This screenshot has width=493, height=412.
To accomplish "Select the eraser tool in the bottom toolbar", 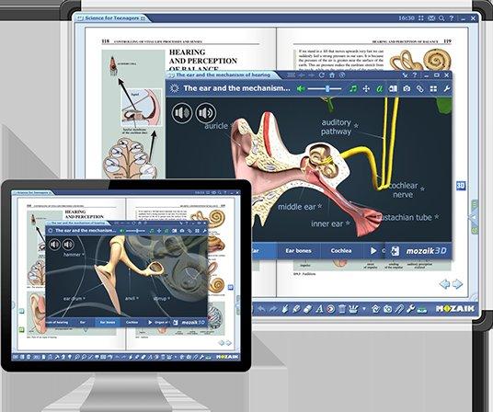I will click(308, 309).
